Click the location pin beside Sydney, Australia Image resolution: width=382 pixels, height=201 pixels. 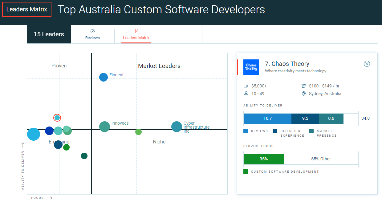click(x=303, y=94)
